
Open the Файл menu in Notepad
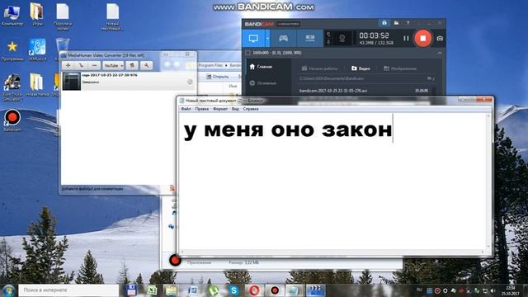[186, 109]
